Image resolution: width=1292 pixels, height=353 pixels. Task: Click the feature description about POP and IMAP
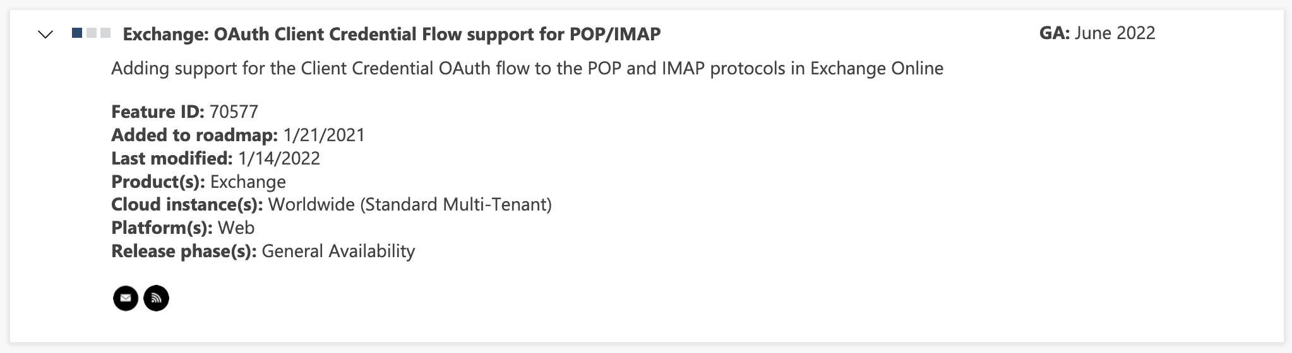pyautogui.click(x=527, y=68)
